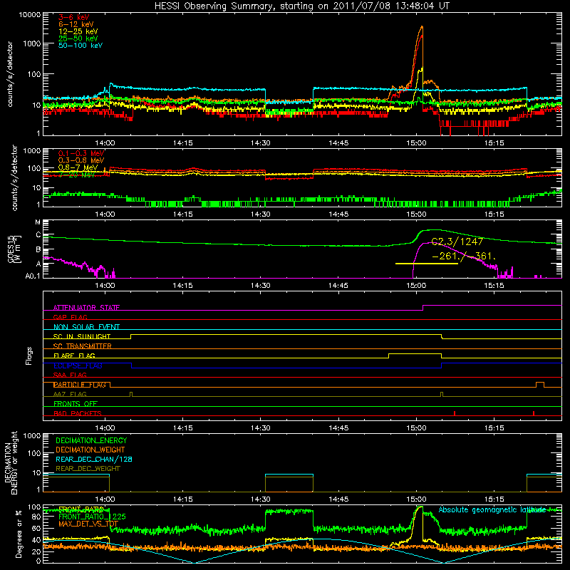Select the yellow 12-25 keV legend entry

(78, 31)
